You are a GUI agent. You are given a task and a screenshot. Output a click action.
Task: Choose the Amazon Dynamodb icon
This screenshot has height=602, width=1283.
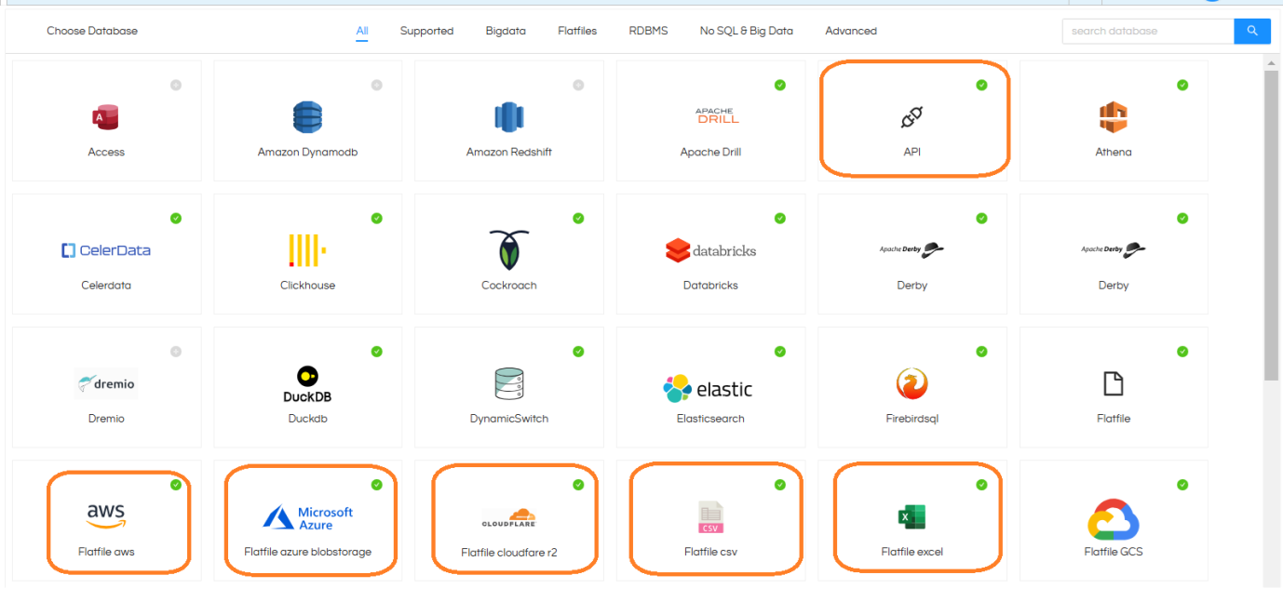coord(307,117)
